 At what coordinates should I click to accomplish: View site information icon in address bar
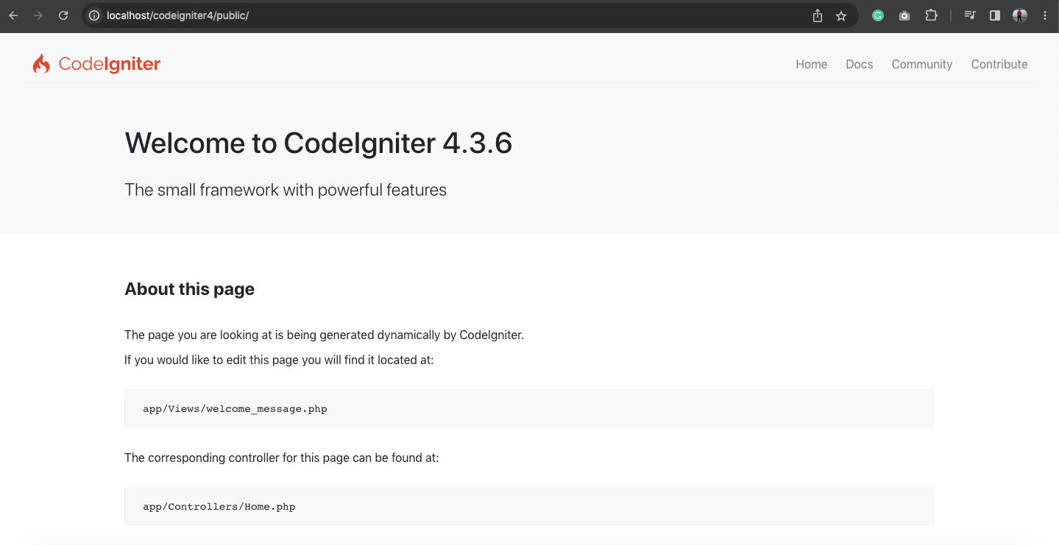pos(94,15)
